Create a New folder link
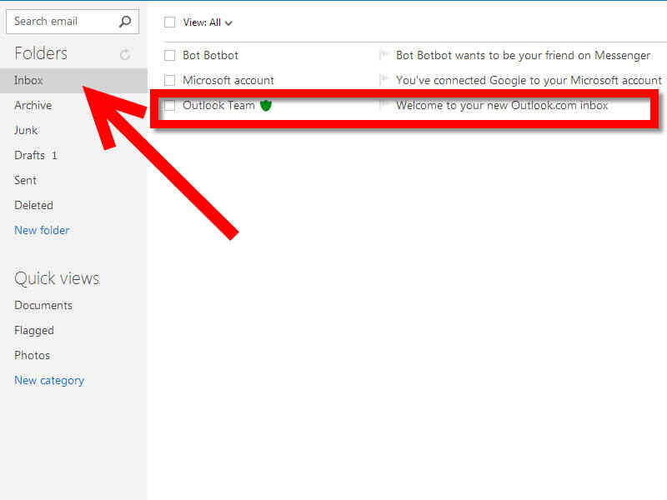 coord(42,230)
